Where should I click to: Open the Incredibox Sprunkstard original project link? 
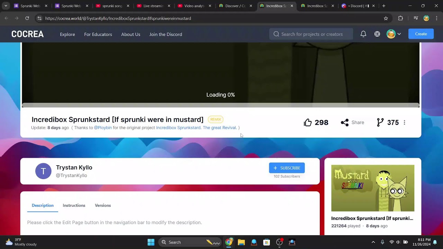(x=178, y=128)
